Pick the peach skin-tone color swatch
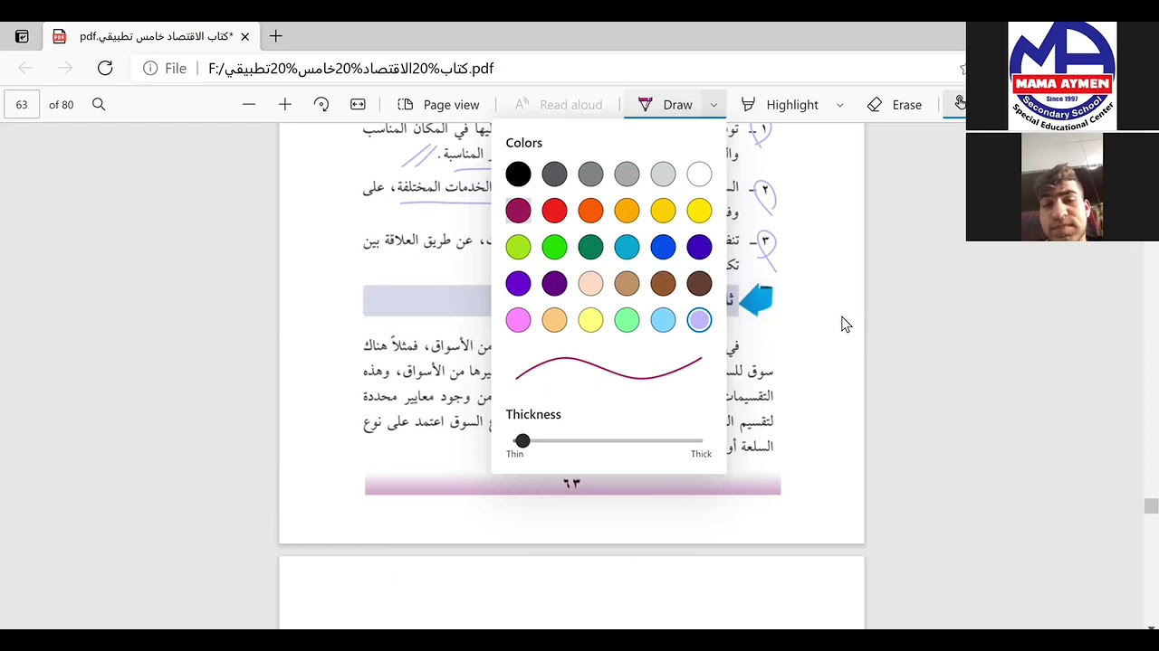Screen dimensions: 1159x651 (x=590, y=283)
